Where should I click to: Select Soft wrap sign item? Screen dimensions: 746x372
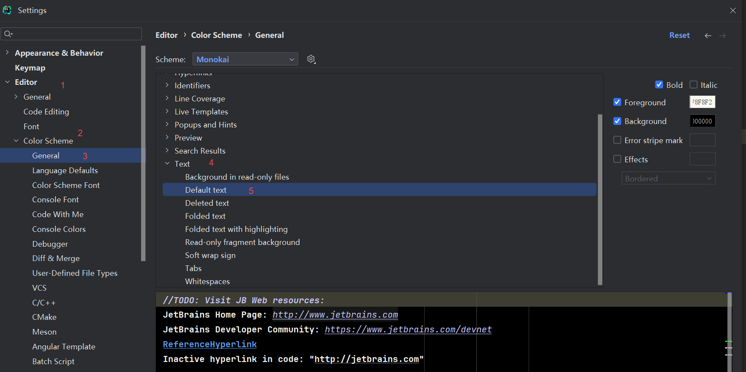[x=210, y=255]
